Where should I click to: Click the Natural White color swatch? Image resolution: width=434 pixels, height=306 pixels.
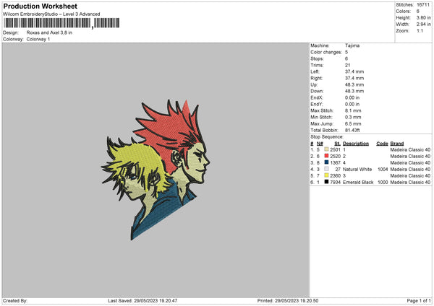click(326, 169)
